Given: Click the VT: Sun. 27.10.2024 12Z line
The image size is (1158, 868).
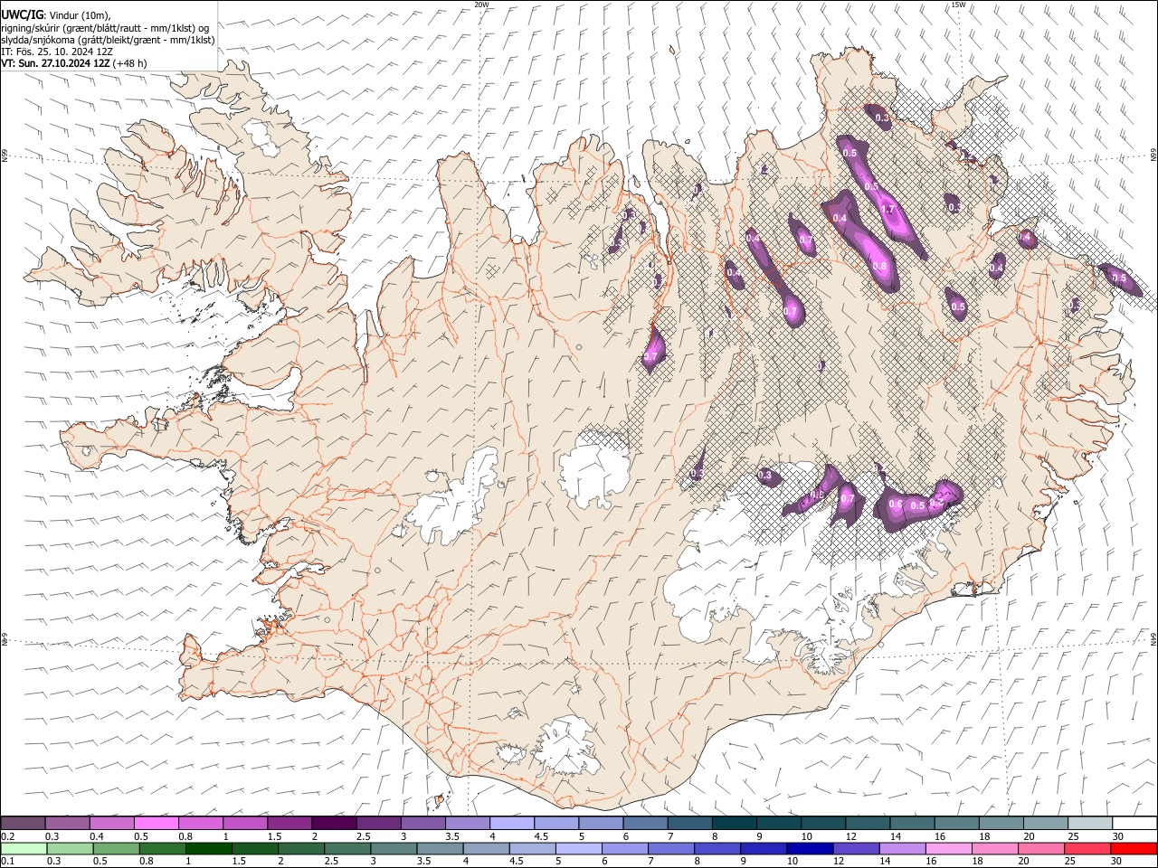Looking at the screenshot, I should [x=74, y=63].
